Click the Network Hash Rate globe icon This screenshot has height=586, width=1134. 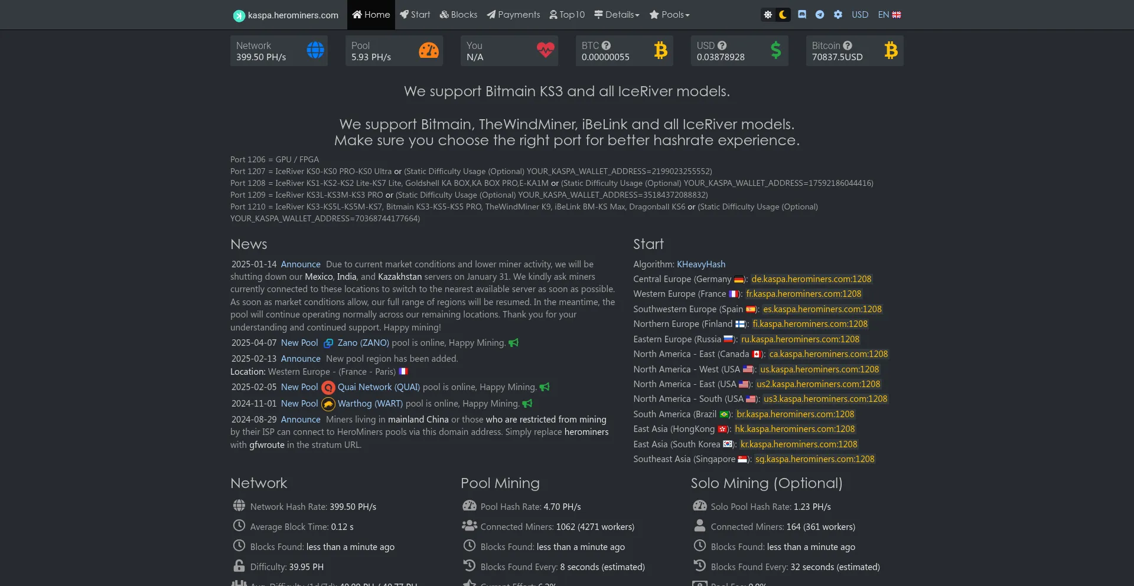coord(239,506)
